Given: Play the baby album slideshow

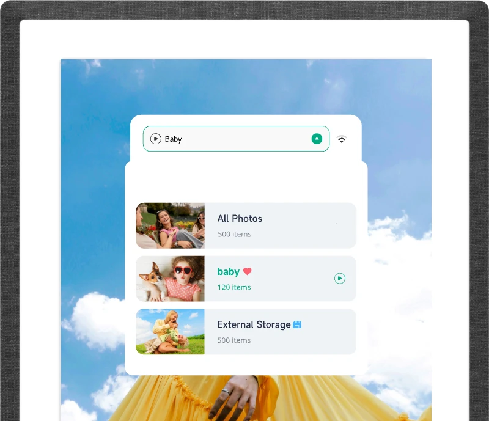Looking at the screenshot, I should click(340, 278).
